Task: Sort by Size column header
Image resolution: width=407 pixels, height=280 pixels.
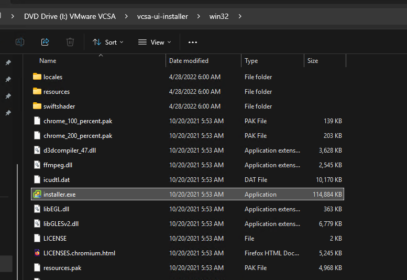Action: [313, 61]
